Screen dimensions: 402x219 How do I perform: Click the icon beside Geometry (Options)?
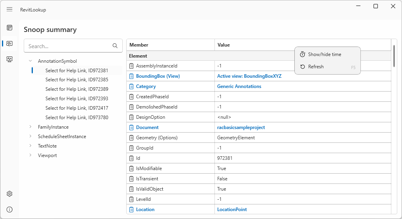pos(131,137)
